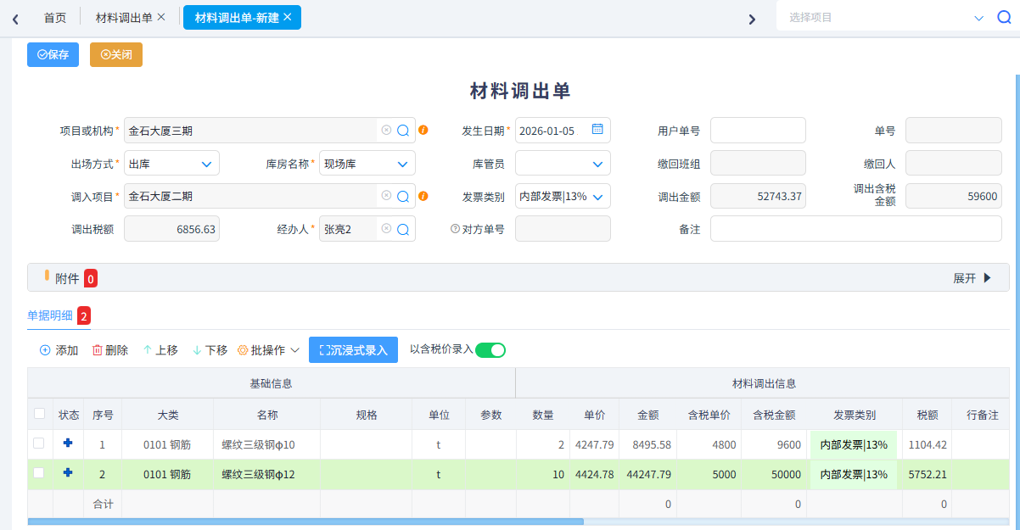Toggle the 以含税价录入 switch off
Screen dimensions: 1020x530
tap(489, 349)
